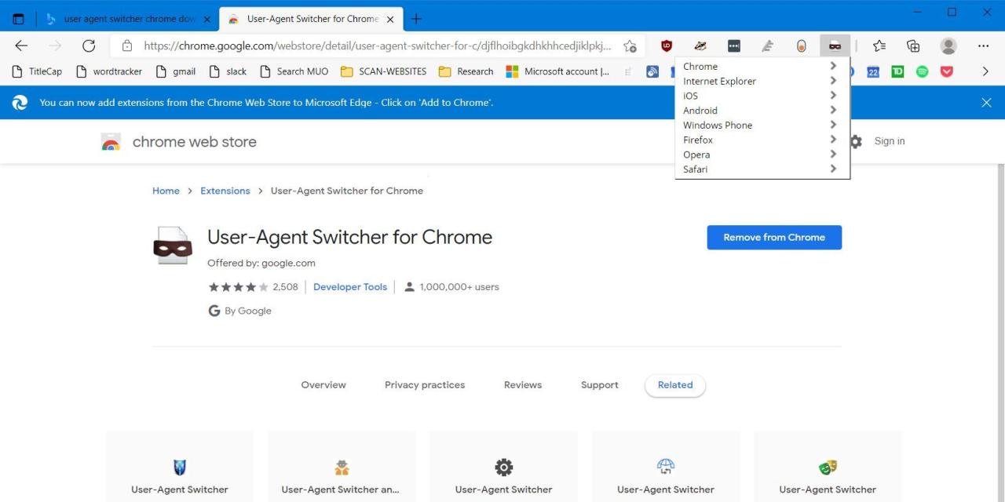The height and width of the screenshot is (502, 1005).
Task: Click the User-Agent Switcher mask toolbar icon
Action: 835,45
